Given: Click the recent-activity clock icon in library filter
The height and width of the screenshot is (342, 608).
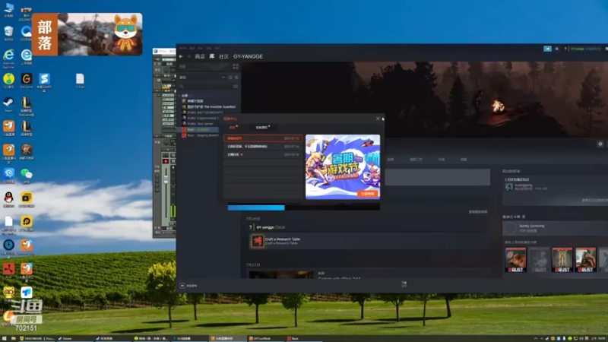Looking at the screenshot, I should (x=230, y=78).
